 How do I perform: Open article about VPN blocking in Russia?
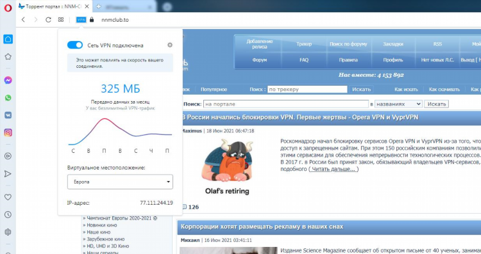pyautogui.click(x=300, y=117)
